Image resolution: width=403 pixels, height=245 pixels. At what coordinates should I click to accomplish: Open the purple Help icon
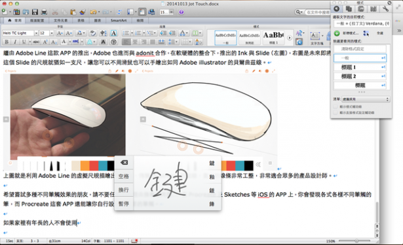[182, 12]
